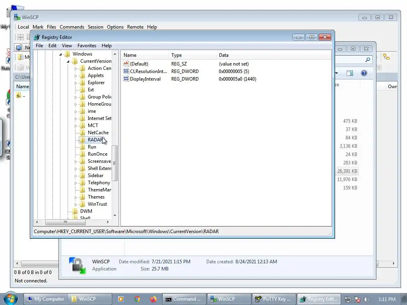
Task: Select the ThemeManager key in tree
Action: pos(99,189)
